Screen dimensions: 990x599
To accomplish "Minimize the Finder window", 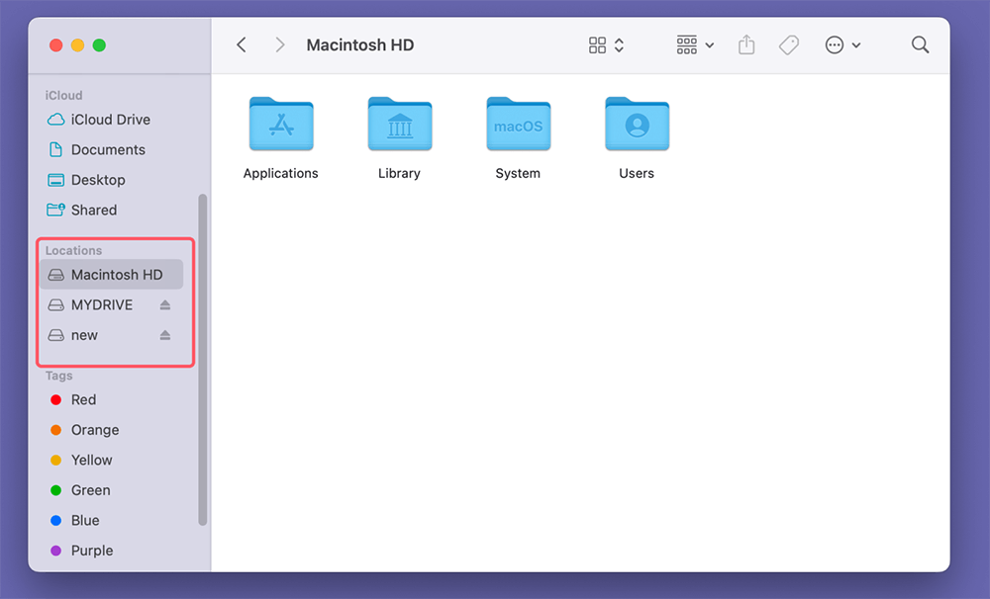I will click(x=77, y=45).
